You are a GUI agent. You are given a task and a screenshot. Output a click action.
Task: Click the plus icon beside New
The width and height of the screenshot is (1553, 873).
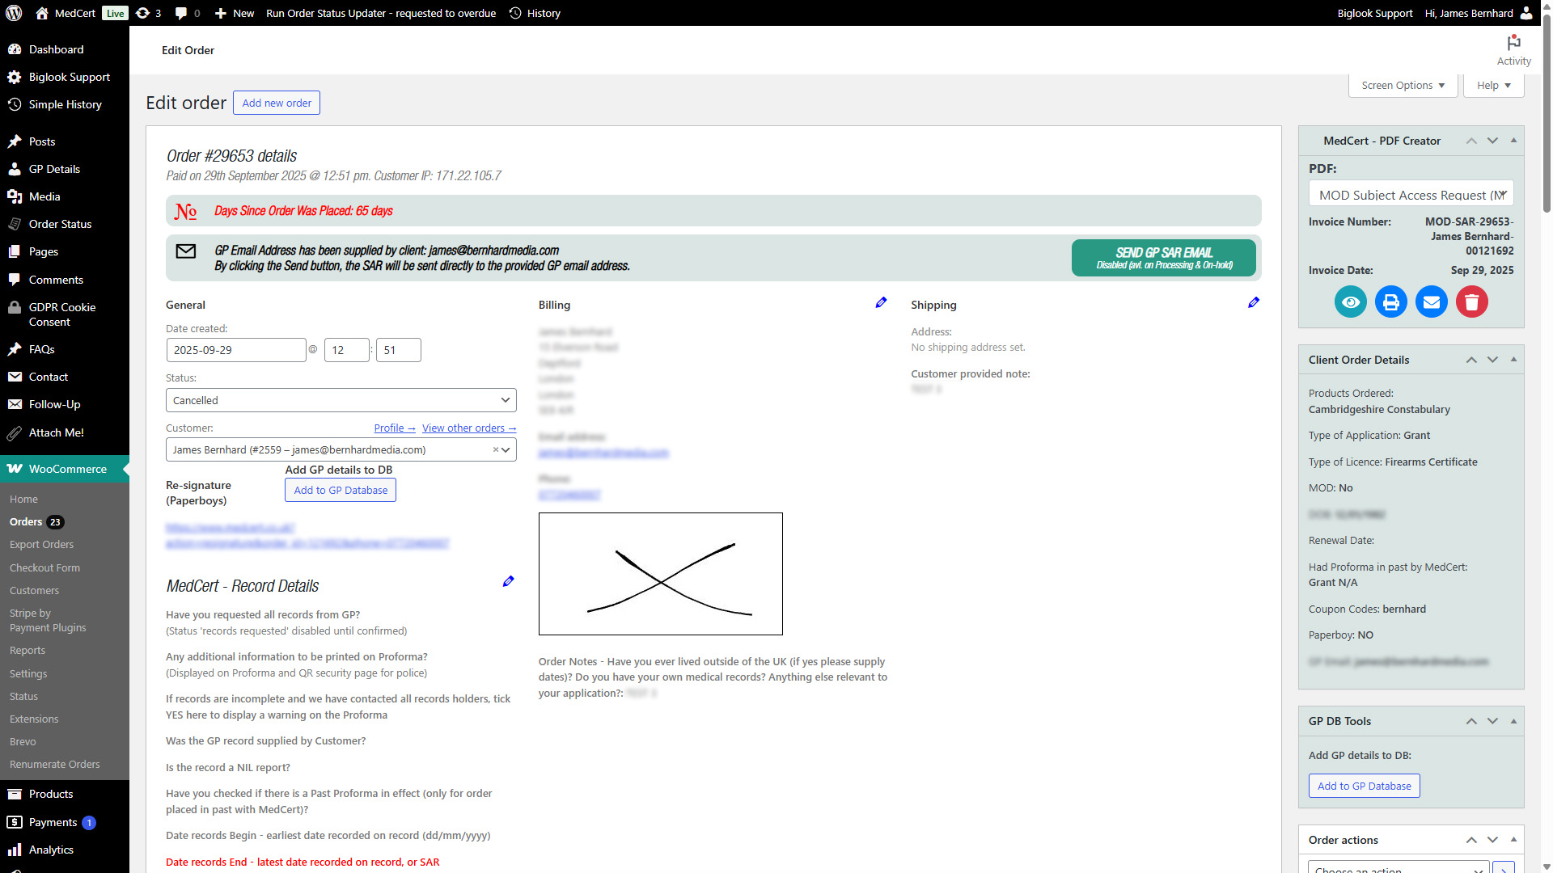[x=220, y=13]
